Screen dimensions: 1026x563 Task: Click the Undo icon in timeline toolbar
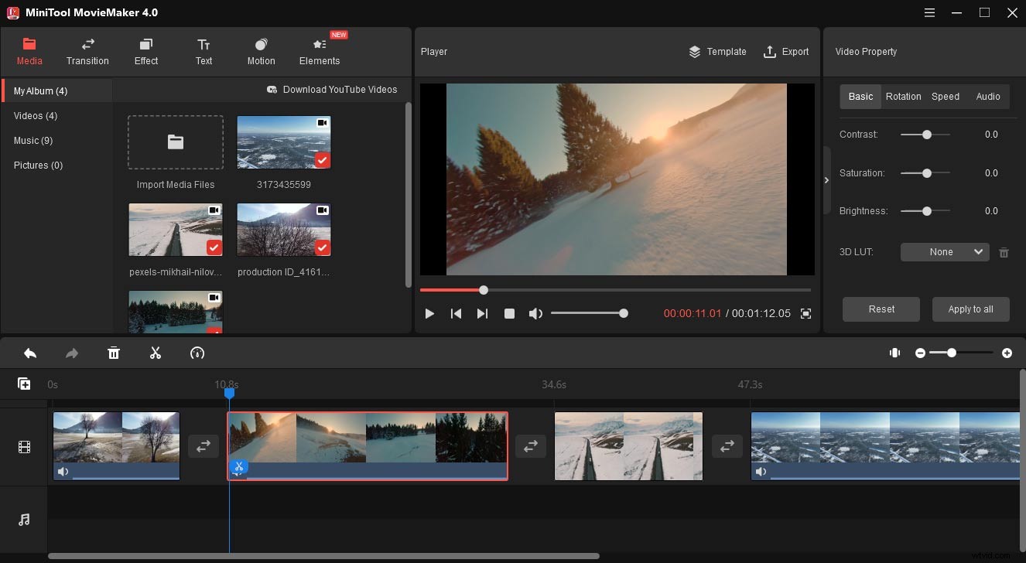coord(30,353)
